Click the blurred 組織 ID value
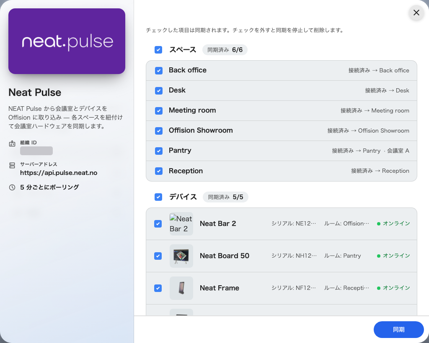The width and height of the screenshot is (429, 343). click(36, 151)
